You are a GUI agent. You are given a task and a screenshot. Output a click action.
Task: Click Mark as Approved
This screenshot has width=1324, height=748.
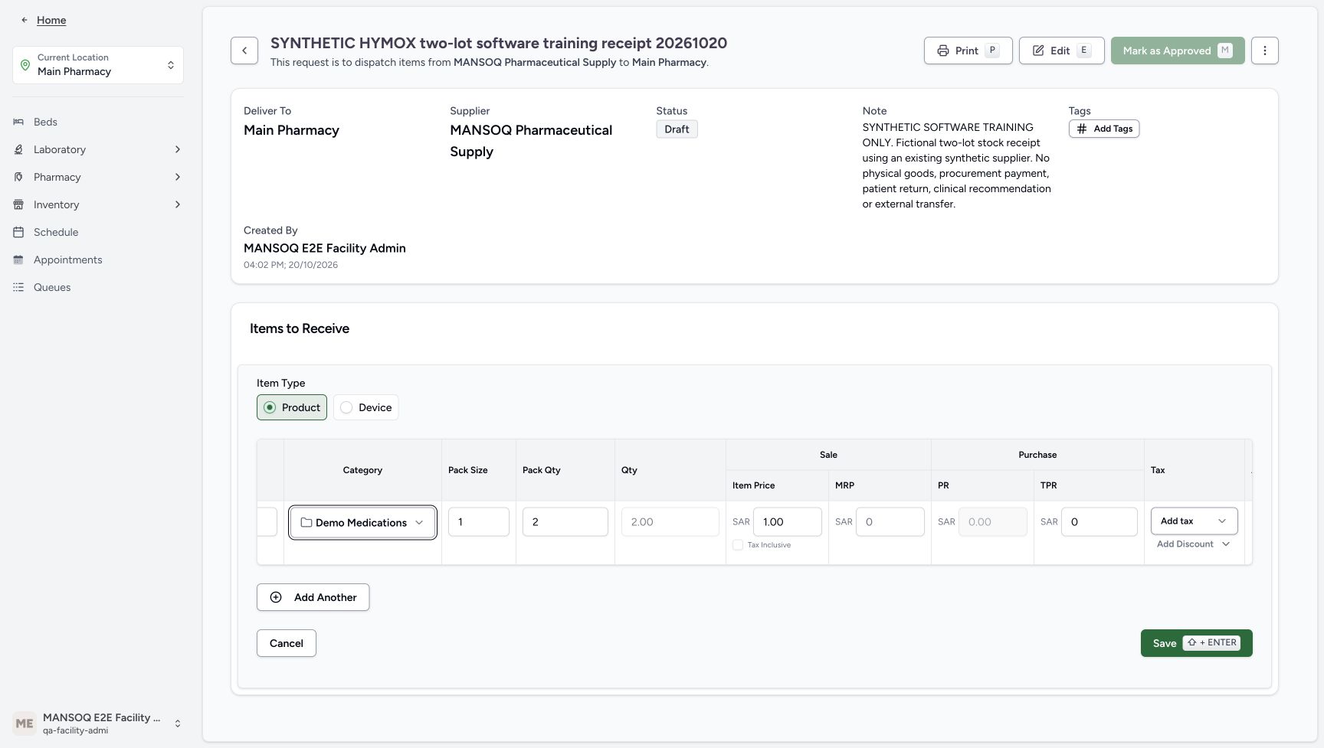point(1178,51)
